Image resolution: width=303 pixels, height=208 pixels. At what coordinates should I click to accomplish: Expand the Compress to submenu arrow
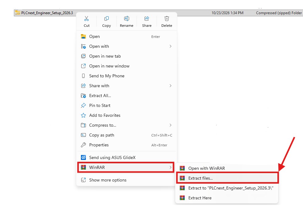(170, 125)
